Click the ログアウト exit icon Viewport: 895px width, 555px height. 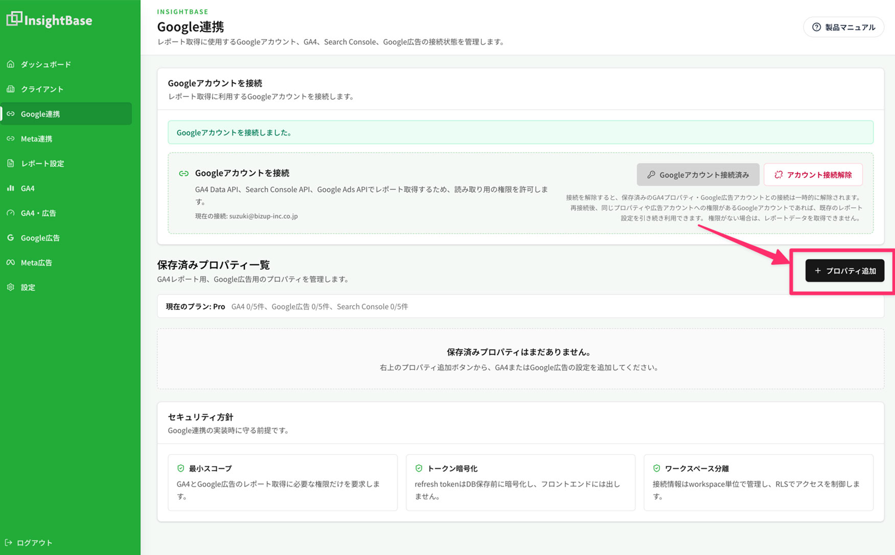(8, 543)
